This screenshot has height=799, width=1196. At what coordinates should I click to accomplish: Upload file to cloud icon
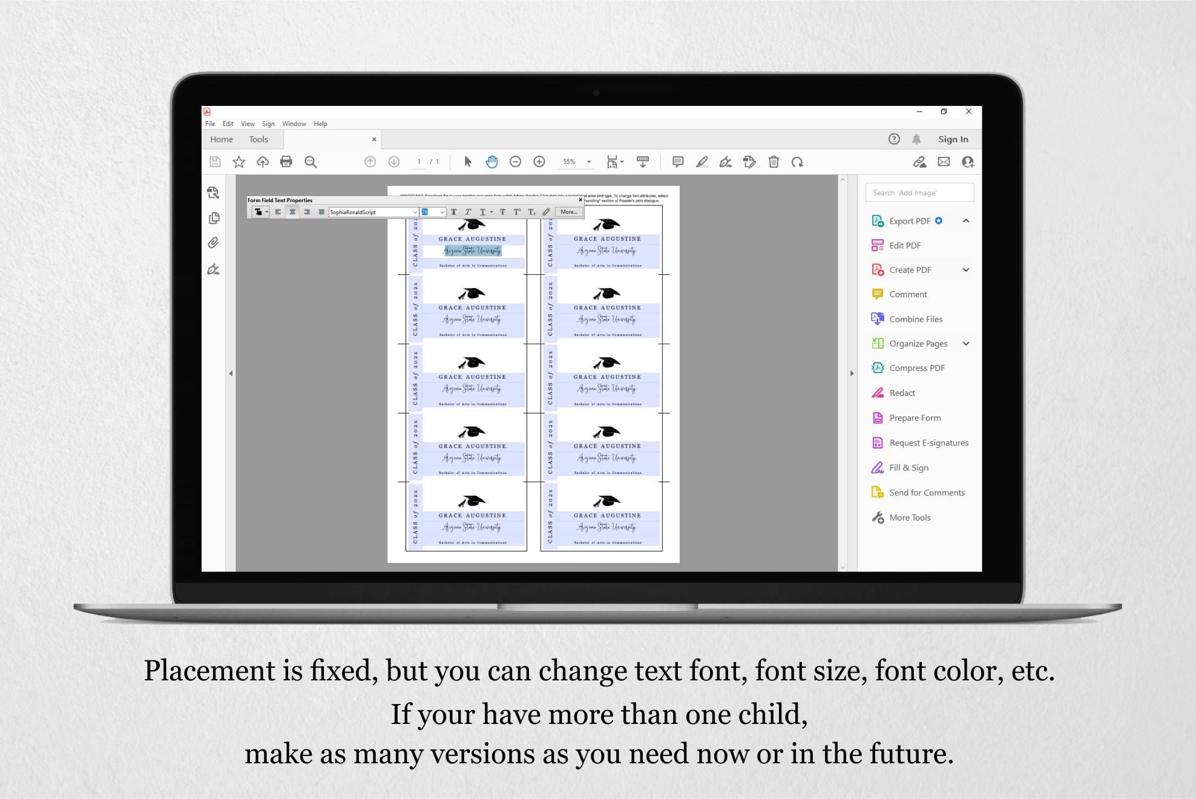tap(263, 162)
